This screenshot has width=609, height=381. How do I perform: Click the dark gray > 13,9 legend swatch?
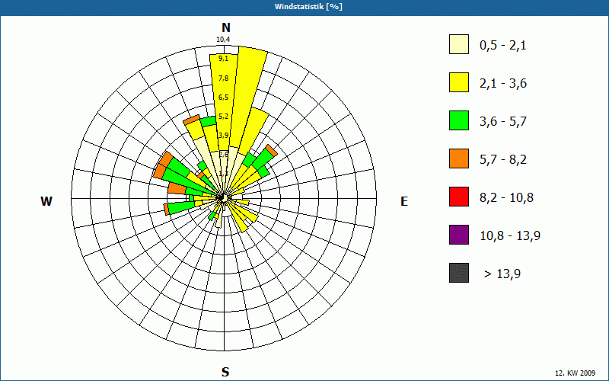(x=459, y=273)
